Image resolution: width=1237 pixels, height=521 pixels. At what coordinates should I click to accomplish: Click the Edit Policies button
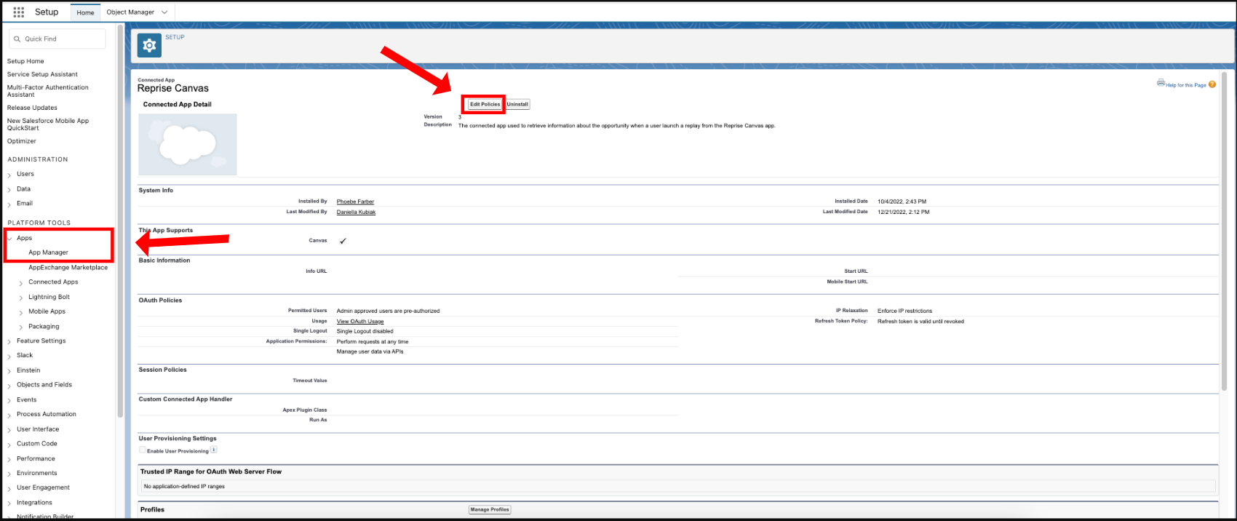point(485,104)
